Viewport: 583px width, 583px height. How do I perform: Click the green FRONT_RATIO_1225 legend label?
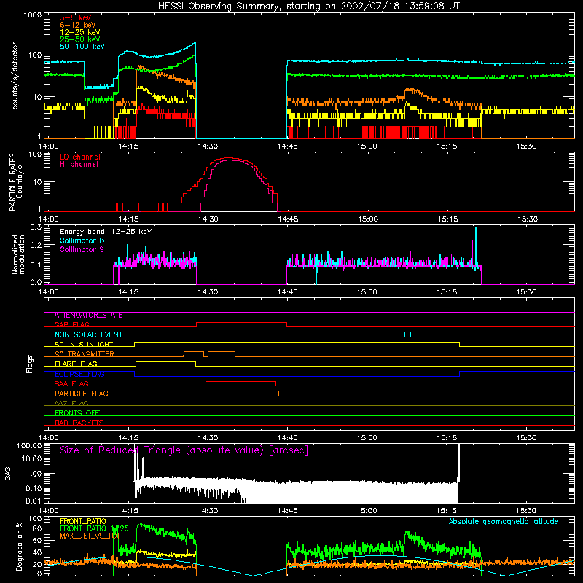click(x=94, y=528)
